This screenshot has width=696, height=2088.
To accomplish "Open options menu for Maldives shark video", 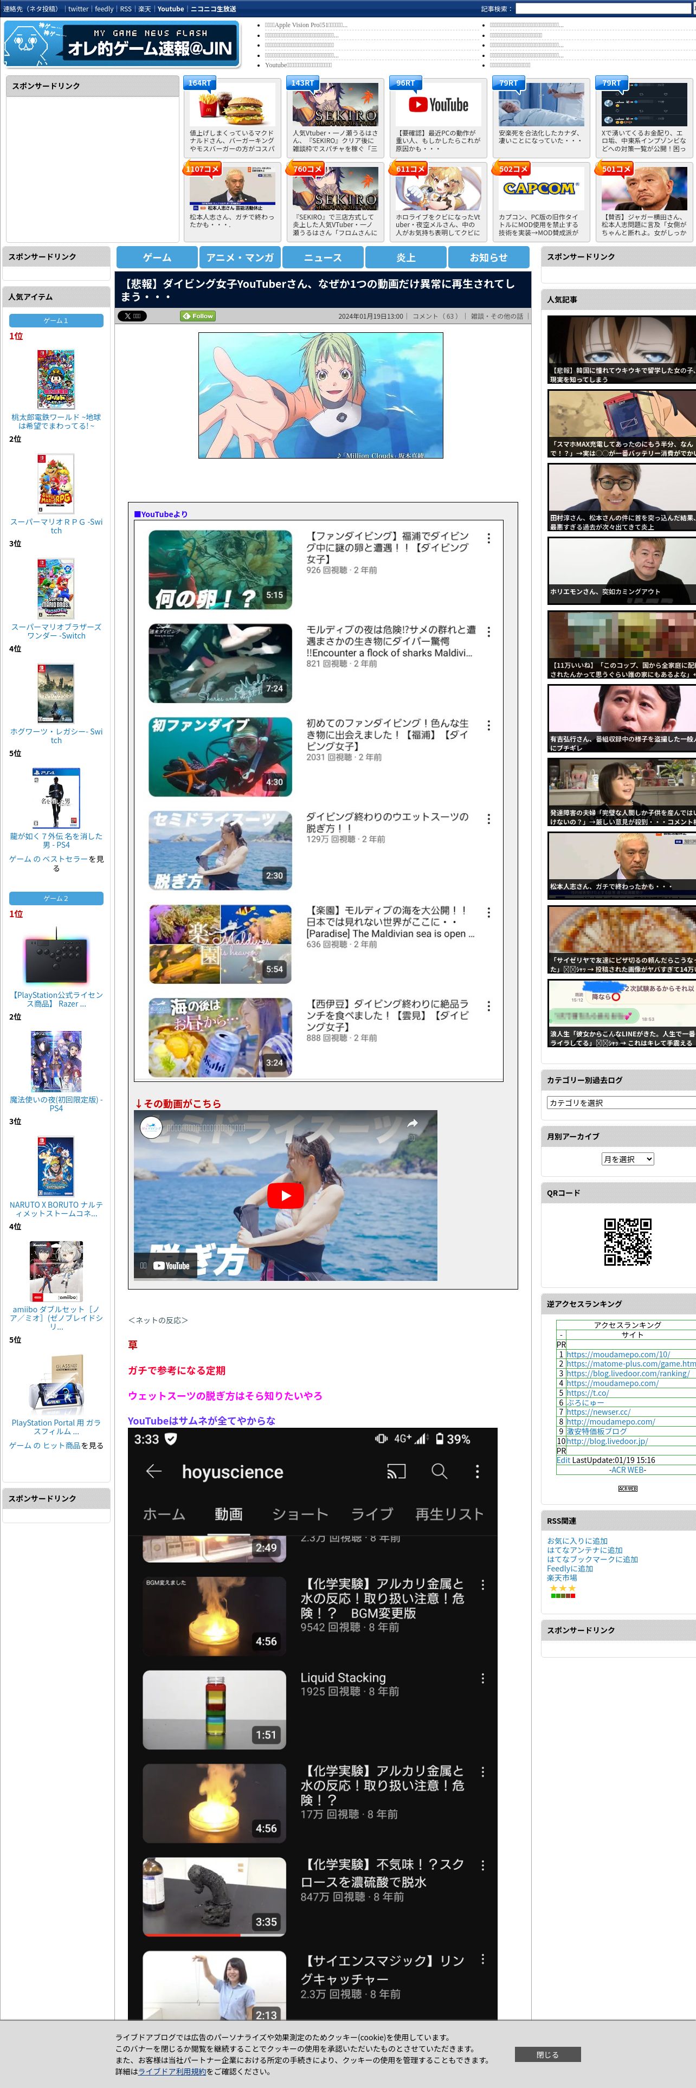I will [488, 631].
